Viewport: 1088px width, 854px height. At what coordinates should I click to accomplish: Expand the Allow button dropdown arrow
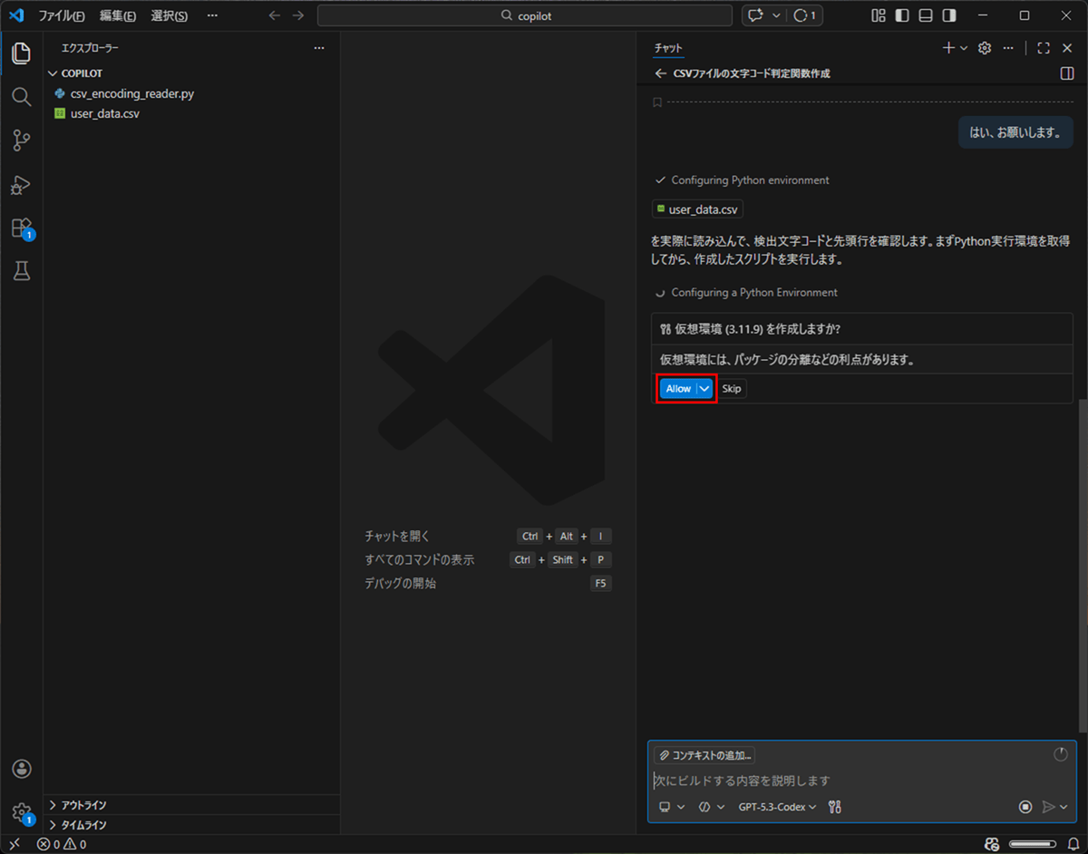[x=704, y=389]
